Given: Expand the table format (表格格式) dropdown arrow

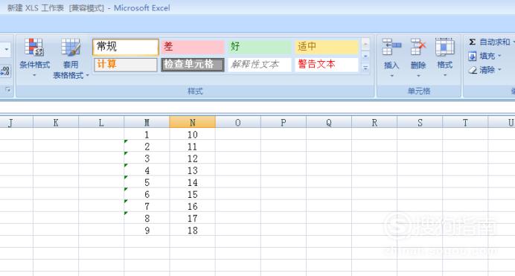Looking at the screenshot, I should (x=87, y=75).
